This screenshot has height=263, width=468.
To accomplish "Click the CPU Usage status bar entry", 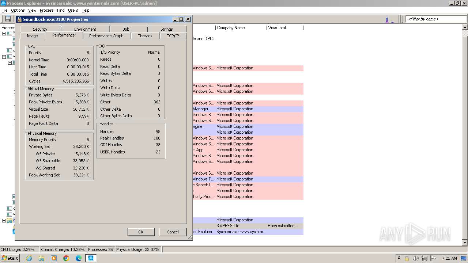I will point(19,249).
